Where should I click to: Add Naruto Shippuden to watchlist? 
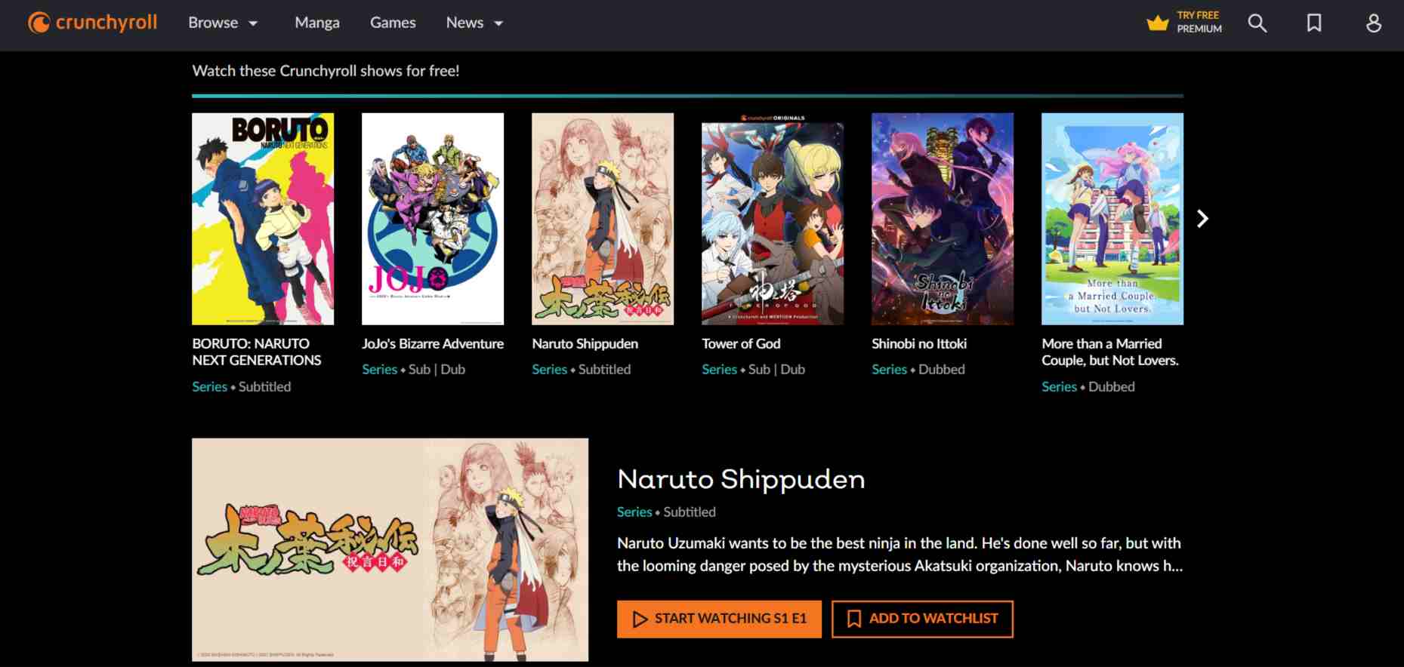pos(922,619)
